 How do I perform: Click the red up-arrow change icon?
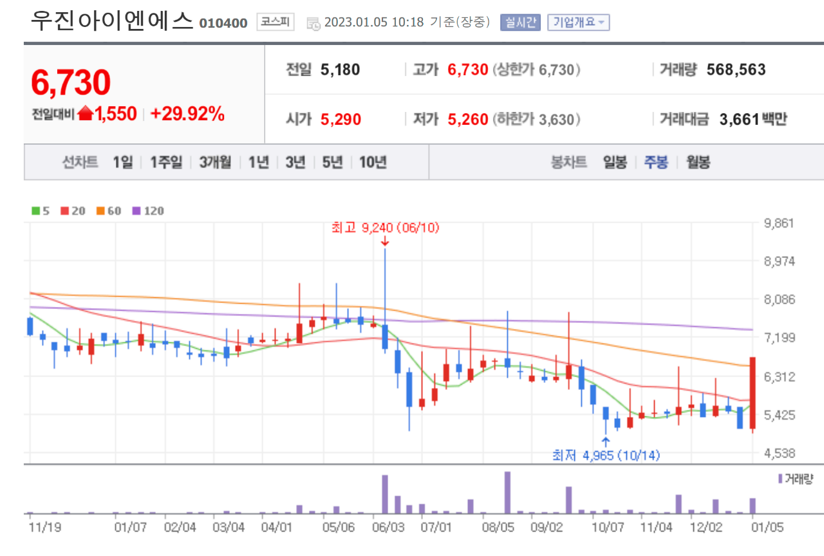tap(85, 114)
